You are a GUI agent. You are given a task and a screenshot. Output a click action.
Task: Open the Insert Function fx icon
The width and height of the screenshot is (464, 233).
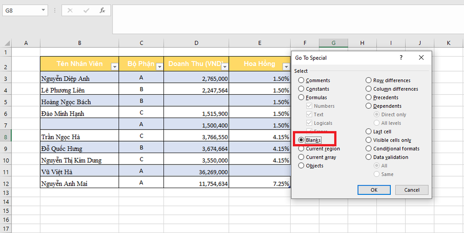pos(103,10)
